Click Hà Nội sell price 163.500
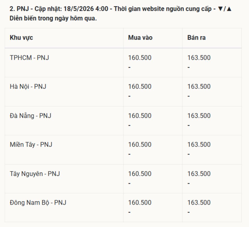 point(199,87)
